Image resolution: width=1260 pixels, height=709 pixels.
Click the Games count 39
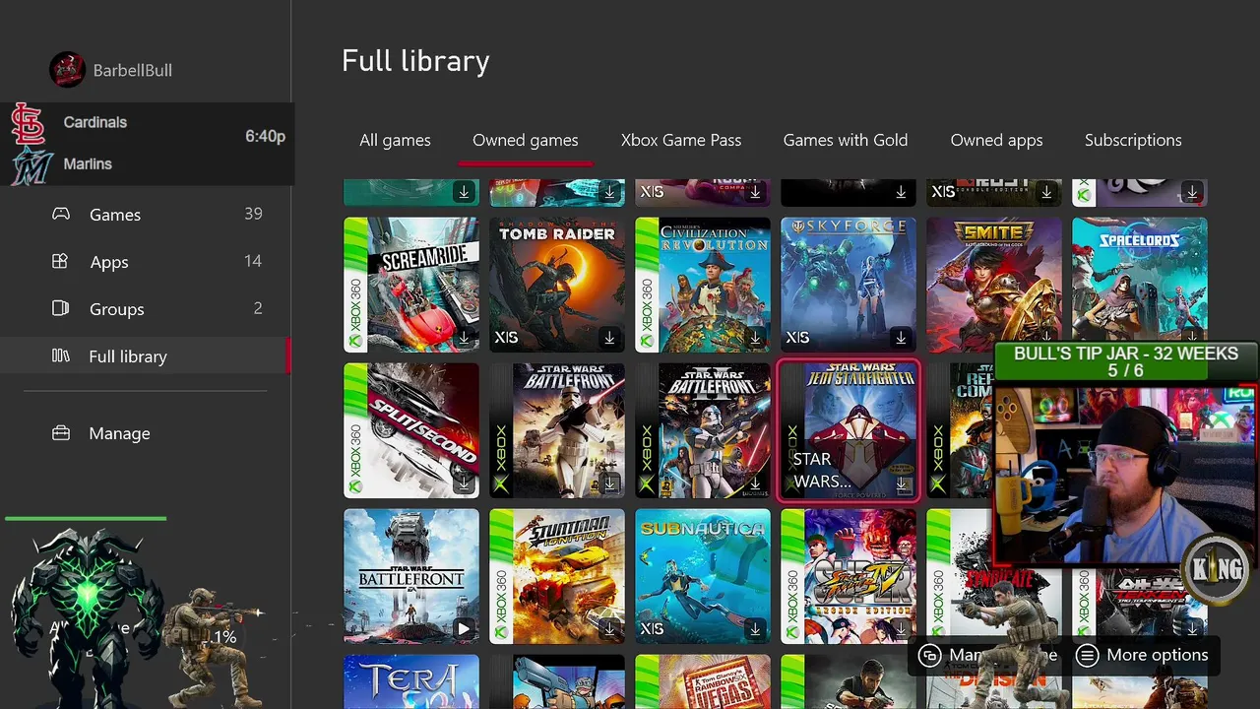pos(253,214)
